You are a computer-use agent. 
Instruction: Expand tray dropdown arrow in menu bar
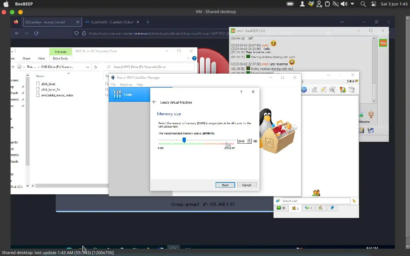(x=352, y=4)
